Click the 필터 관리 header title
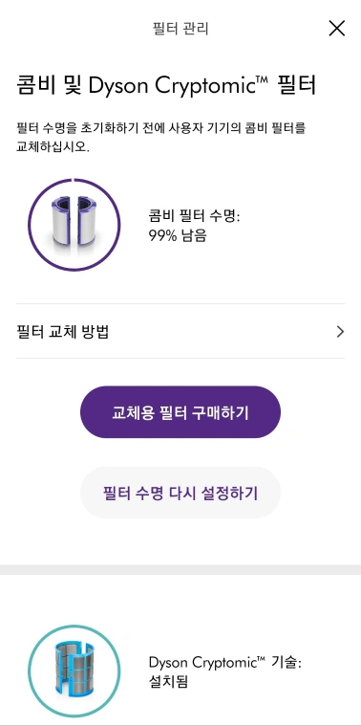The height and width of the screenshot is (726, 361). pyautogui.click(x=180, y=29)
